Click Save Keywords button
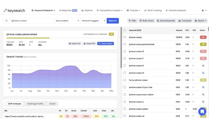Image resolution: width=209 pixels, height=125 pixels. click(x=166, y=21)
